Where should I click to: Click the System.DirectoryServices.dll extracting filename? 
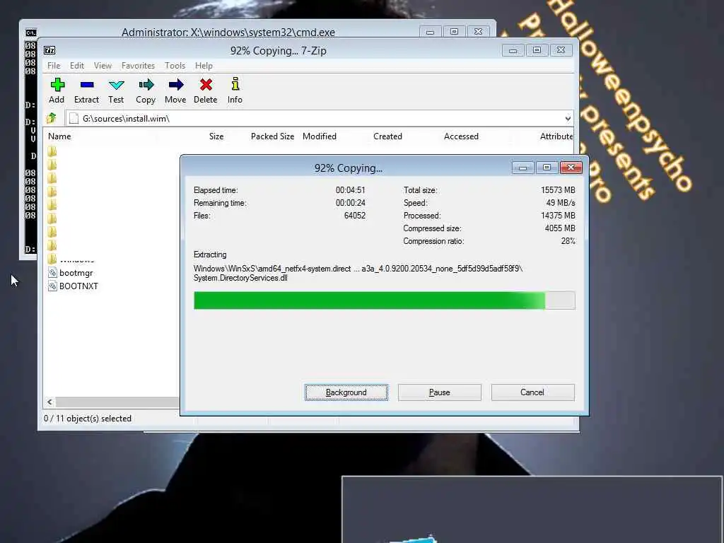point(240,278)
